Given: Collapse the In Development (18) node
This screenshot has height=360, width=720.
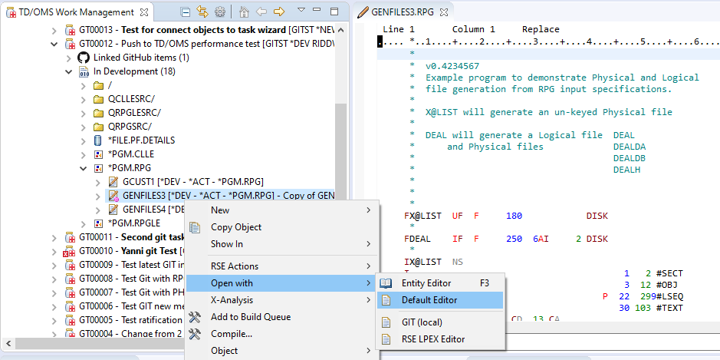Looking at the screenshot, I should (69, 71).
